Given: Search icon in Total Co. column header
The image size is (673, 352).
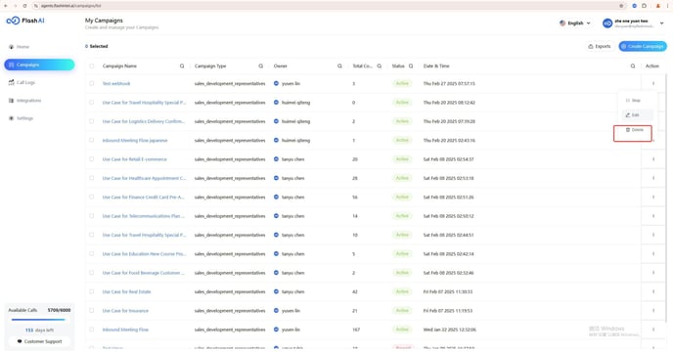Looking at the screenshot, I should (x=379, y=66).
